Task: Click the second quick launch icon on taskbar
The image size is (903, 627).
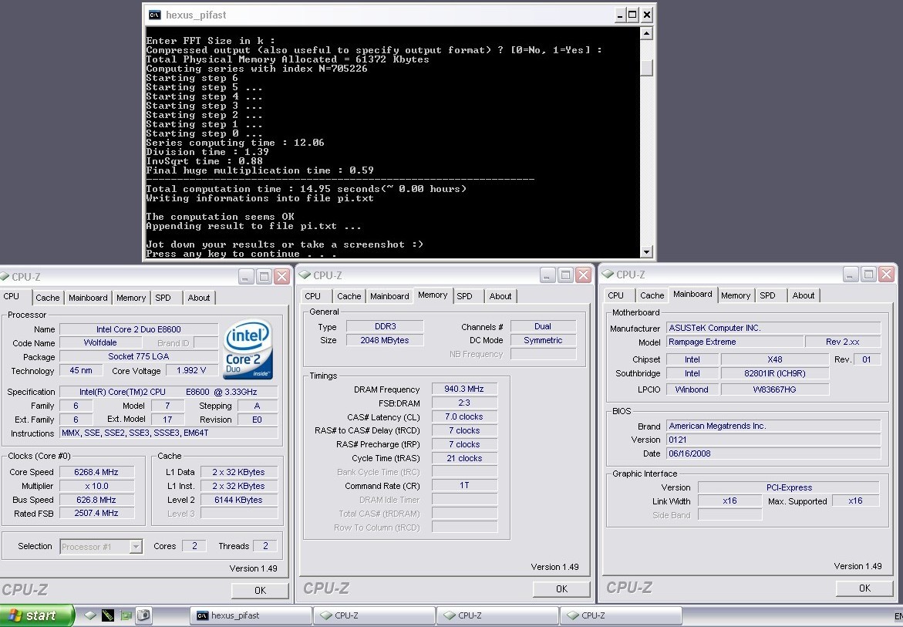Action: pyautogui.click(x=108, y=615)
